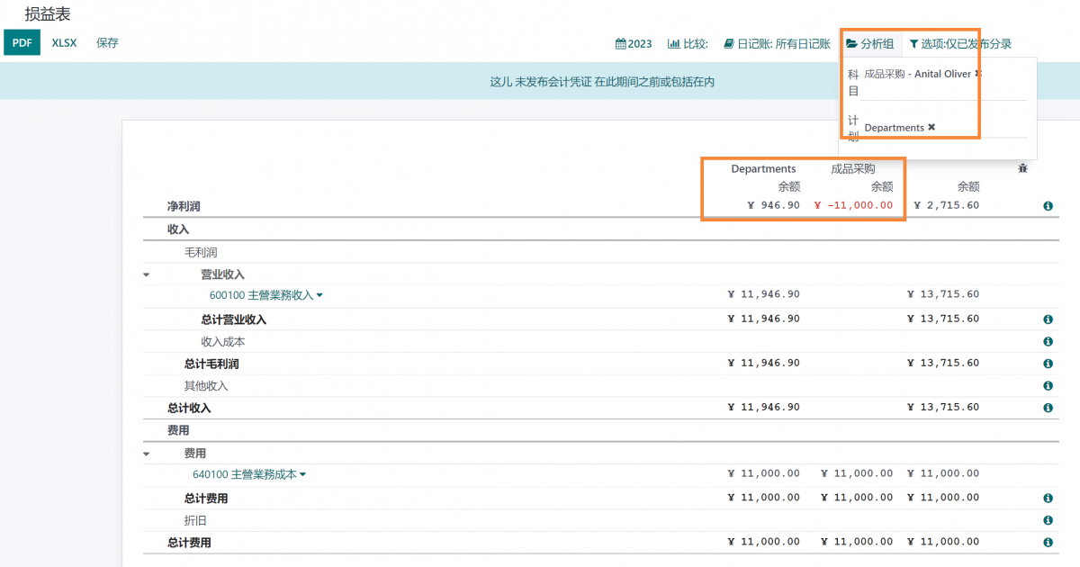Click the info icon on 总计费用 row
The image size is (1080, 567).
1048,497
